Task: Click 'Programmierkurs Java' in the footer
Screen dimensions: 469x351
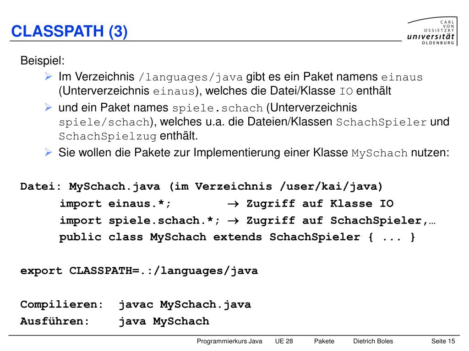Action: click(x=229, y=341)
